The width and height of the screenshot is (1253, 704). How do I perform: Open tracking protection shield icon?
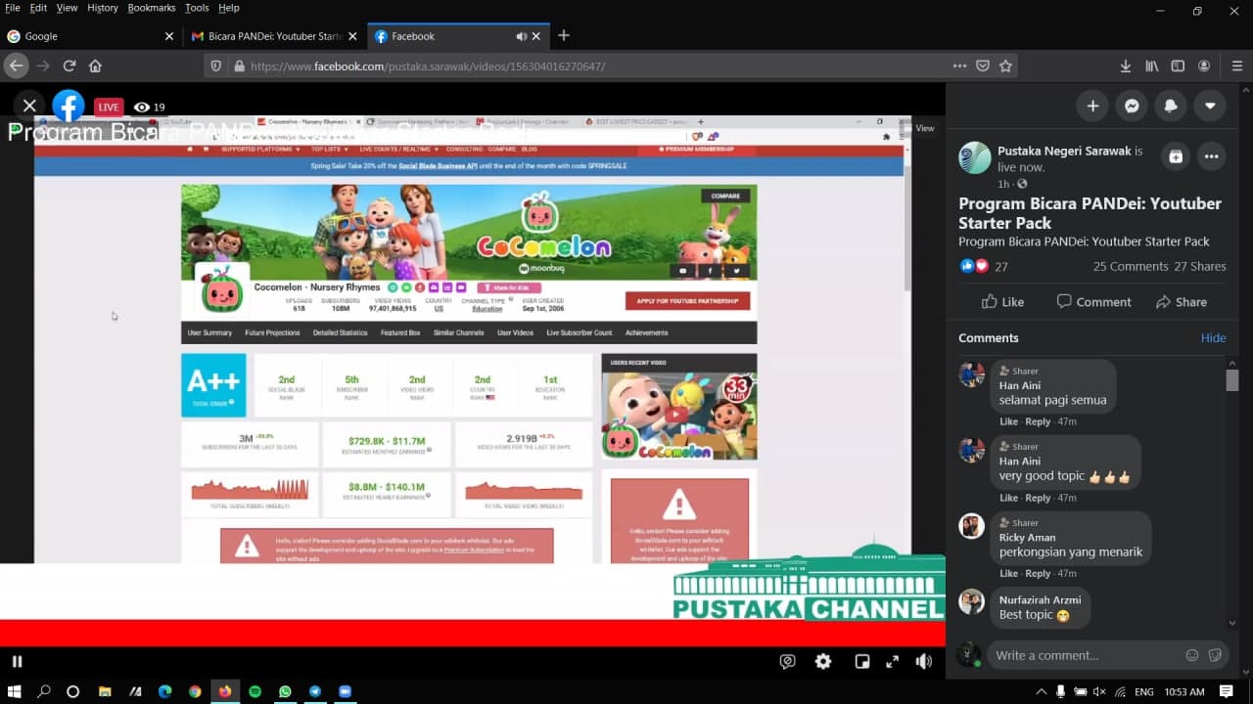pos(216,66)
